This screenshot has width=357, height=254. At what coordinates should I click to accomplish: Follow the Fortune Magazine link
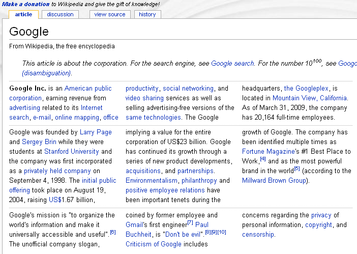pyautogui.click(x=269, y=152)
